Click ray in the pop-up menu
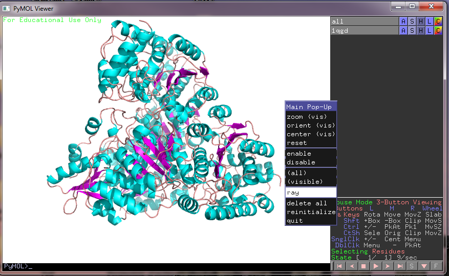Viewport: 449px width, 276px height. pyautogui.click(x=311, y=193)
